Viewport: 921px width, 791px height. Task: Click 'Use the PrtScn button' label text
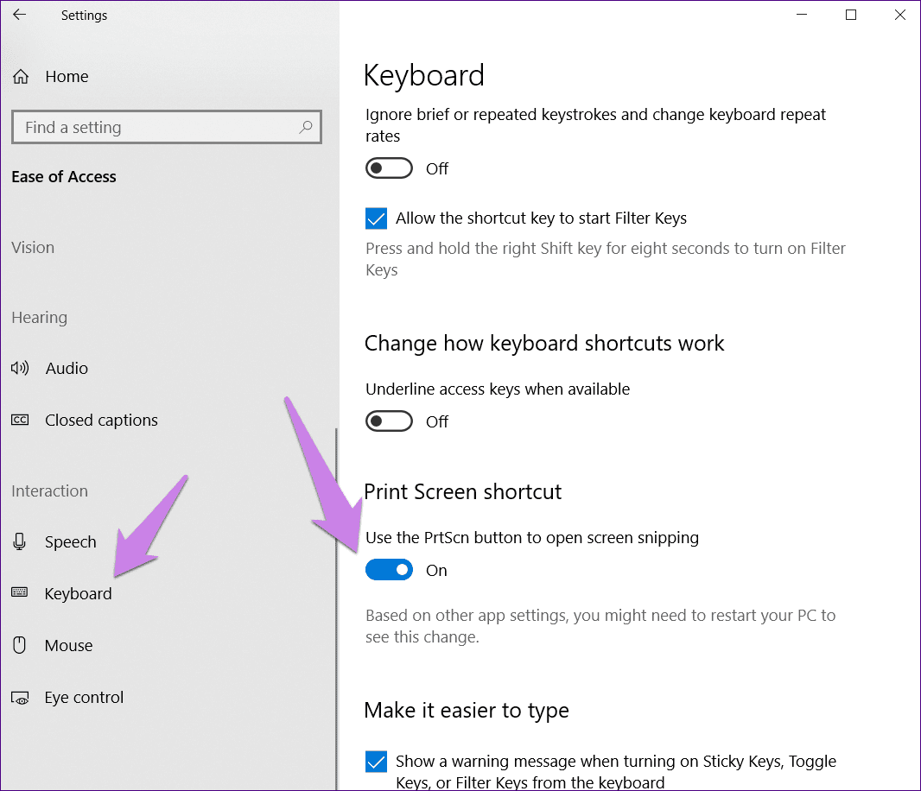click(x=532, y=538)
